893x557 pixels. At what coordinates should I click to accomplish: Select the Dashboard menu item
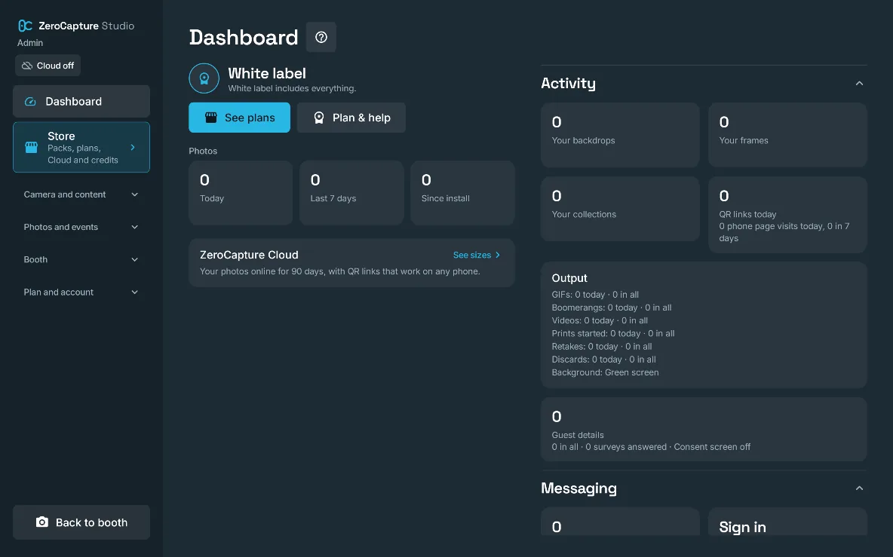click(81, 101)
